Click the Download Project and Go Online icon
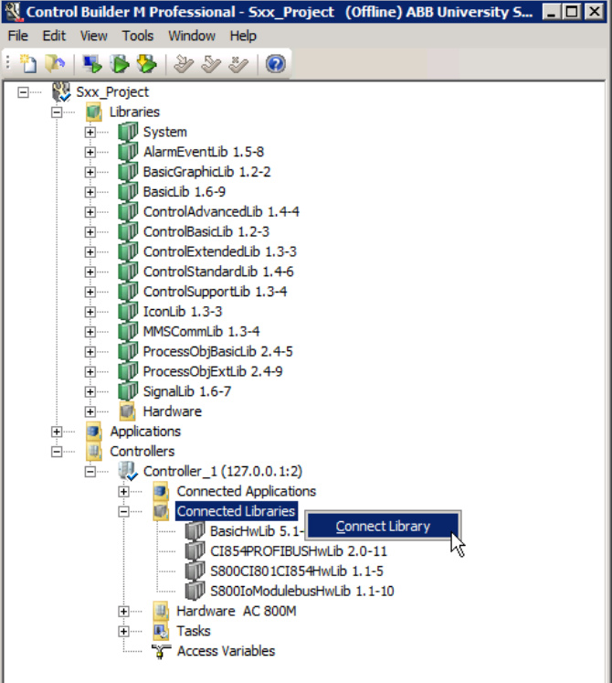612x683 pixels. [x=92, y=64]
